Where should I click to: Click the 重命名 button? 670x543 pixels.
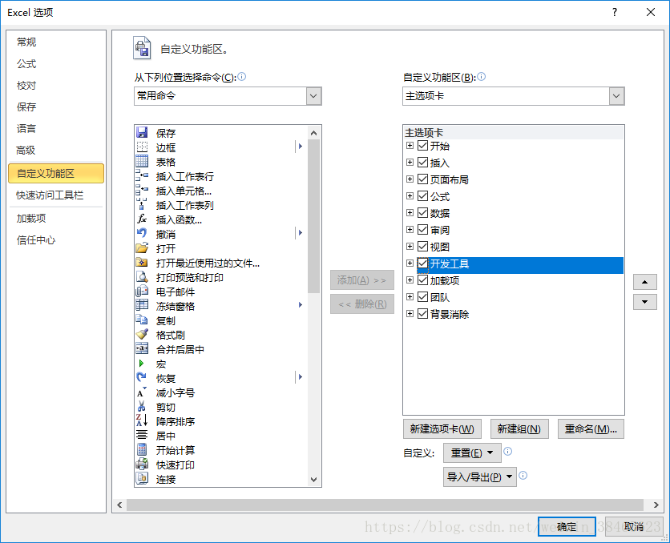[x=591, y=429]
